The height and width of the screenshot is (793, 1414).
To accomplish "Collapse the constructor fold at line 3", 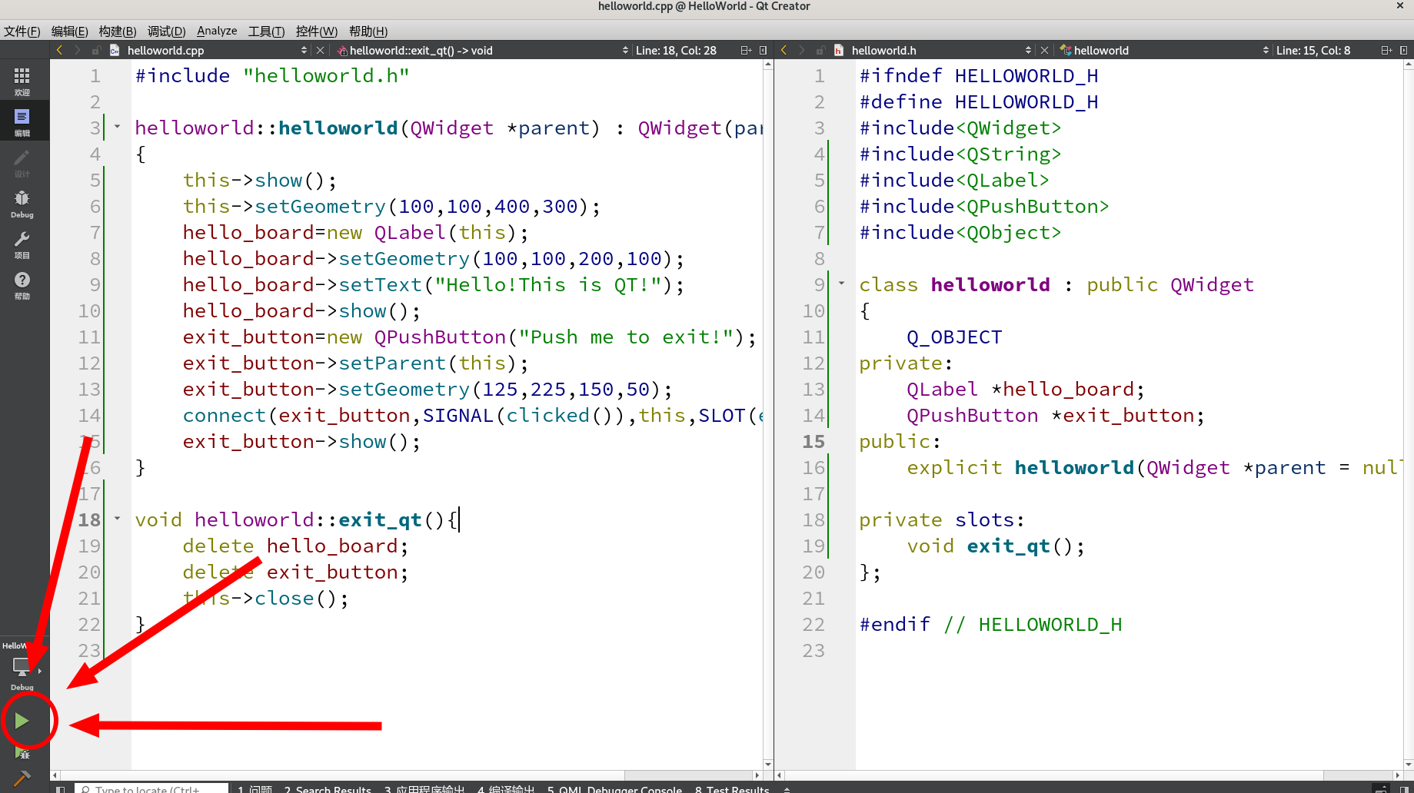I will 117,127.
